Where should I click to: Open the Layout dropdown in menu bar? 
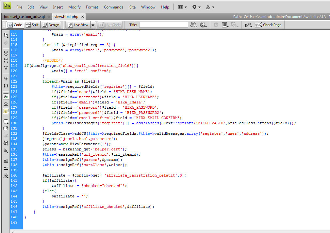pos(182,7)
